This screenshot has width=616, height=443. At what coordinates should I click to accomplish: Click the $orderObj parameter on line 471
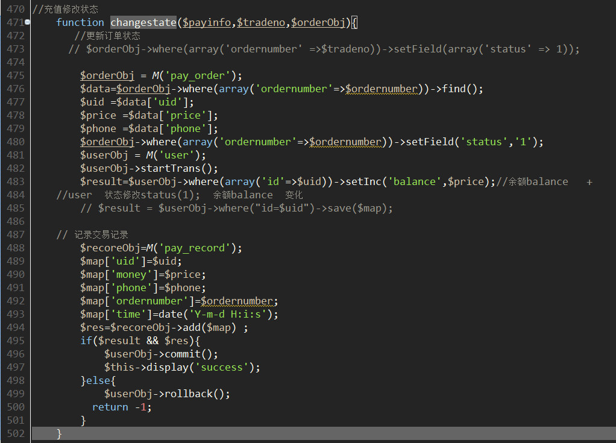coord(318,22)
